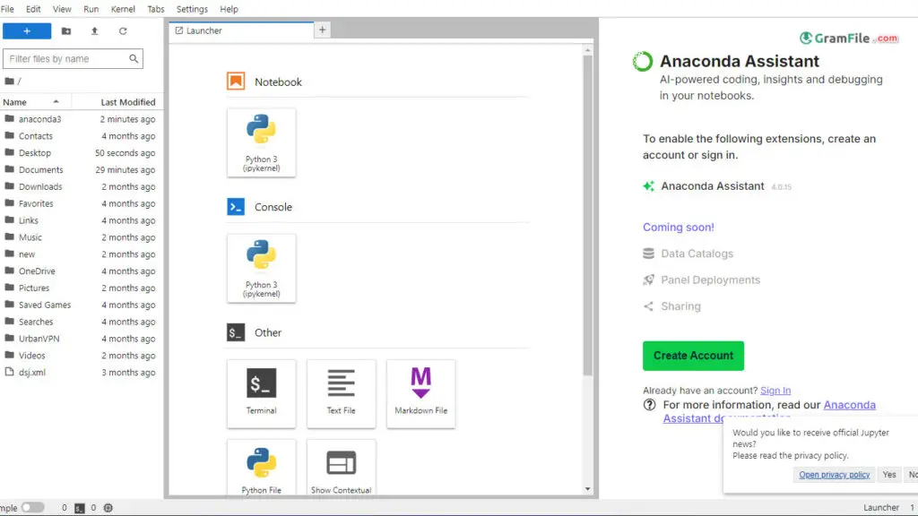
Task: Select the Launcher tab
Action: point(241,30)
